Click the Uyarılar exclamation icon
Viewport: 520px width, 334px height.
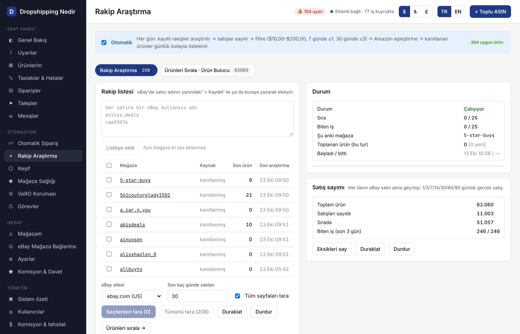point(11,53)
